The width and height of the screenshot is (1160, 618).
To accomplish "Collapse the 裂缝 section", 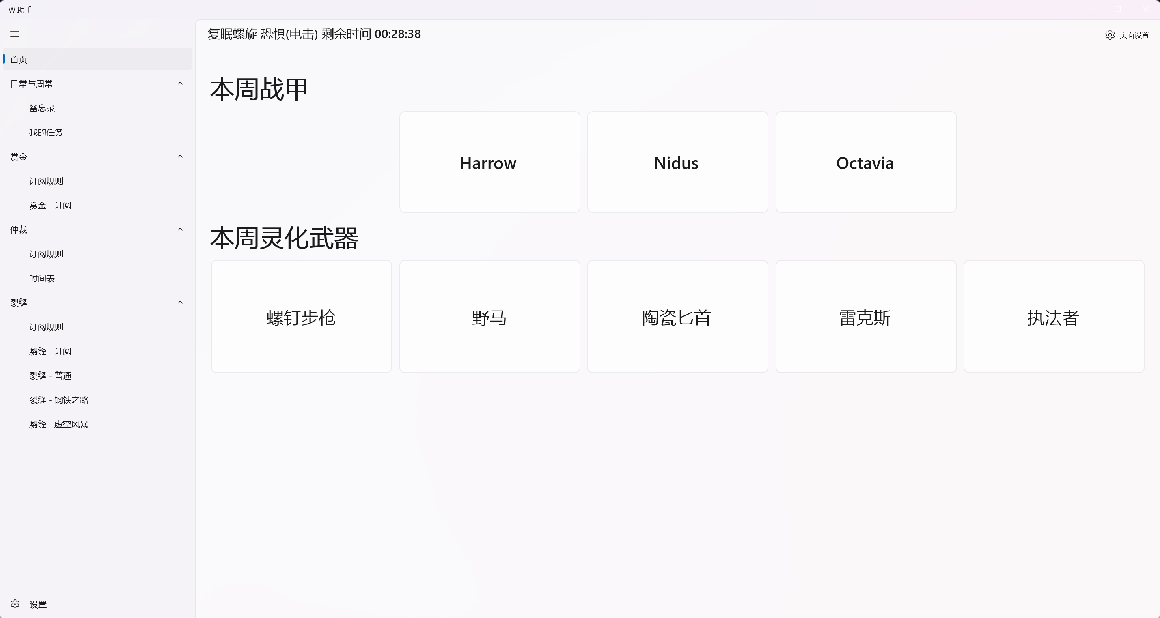I will [180, 302].
